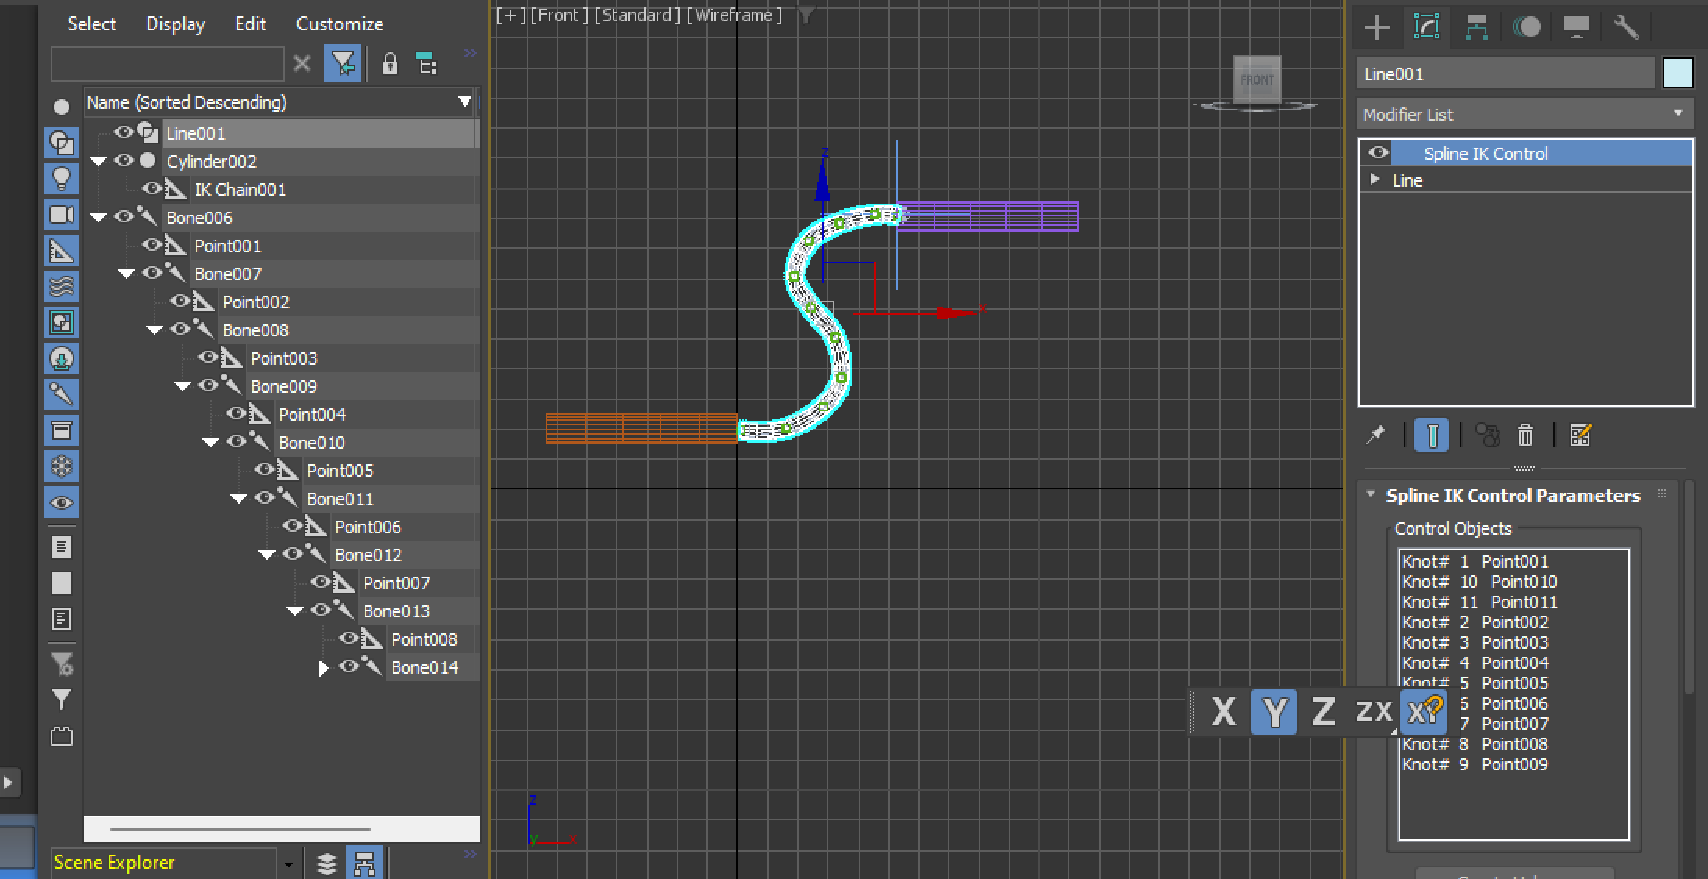Click the Pin Stack icon below the modifier stack
The width and height of the screenshot is (1708, 879).
pos(1376,435)
